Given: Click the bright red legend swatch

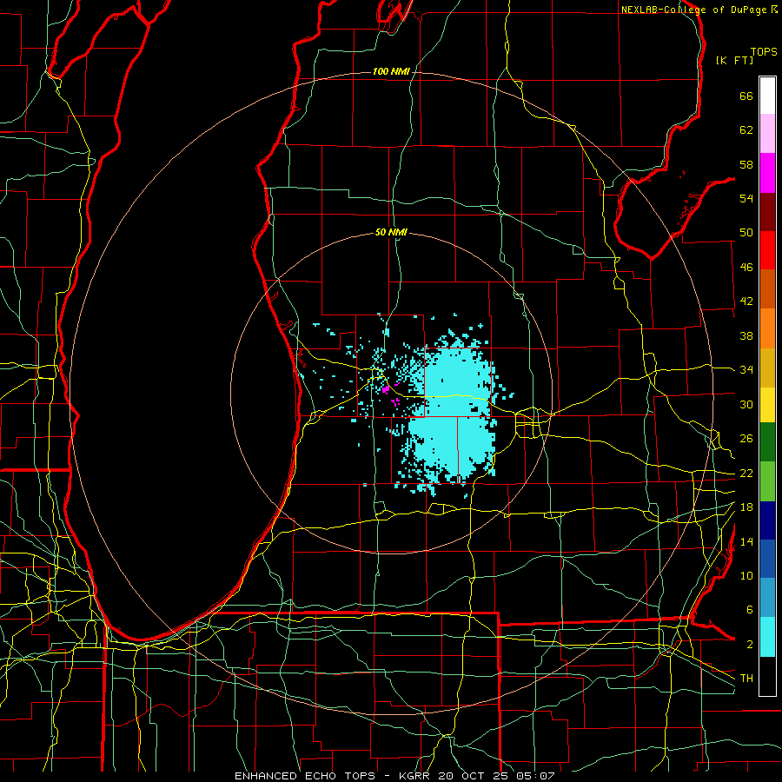Looking at the screenshot, I should point(767,250).
